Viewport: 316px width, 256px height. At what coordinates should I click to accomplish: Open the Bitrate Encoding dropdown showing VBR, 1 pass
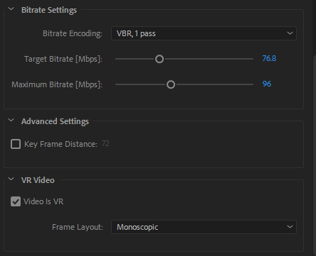(204, 33)
